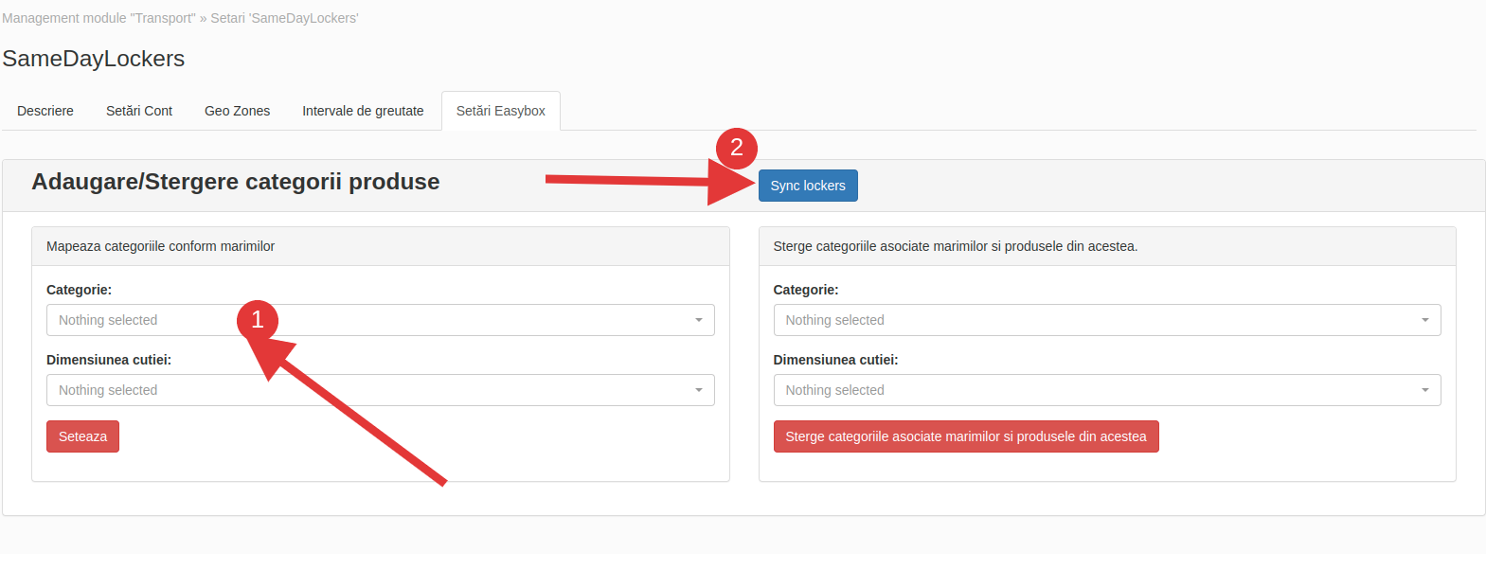Click Sterge categoriile asociate marimilor button
Screen dimensions: 1486x569
click(x=966, y=436)
